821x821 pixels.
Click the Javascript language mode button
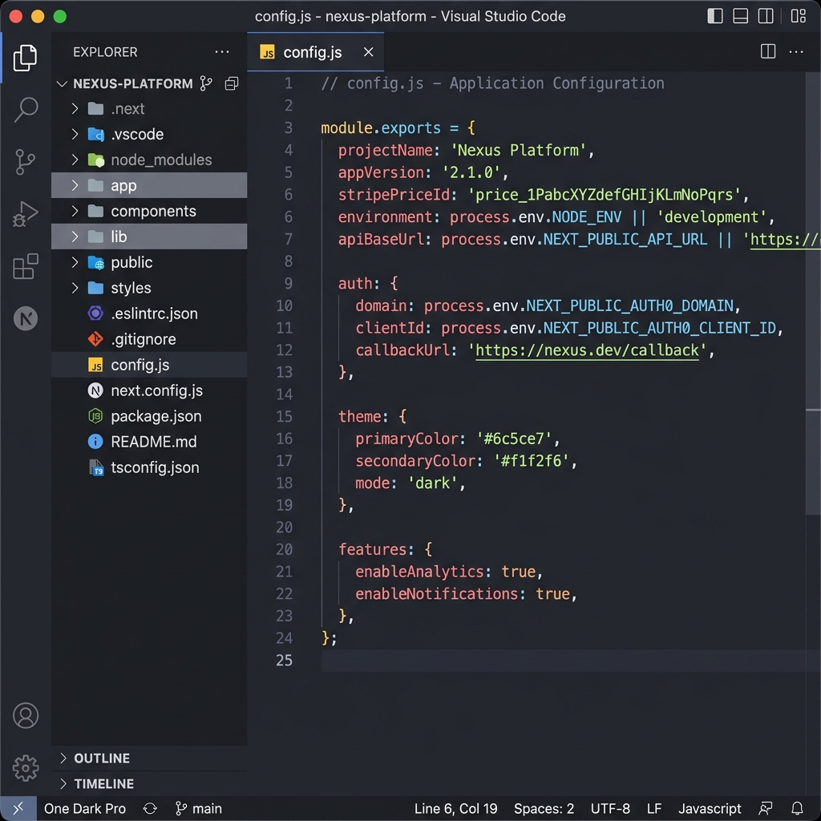pyautogui.click(x=710, y=808)
